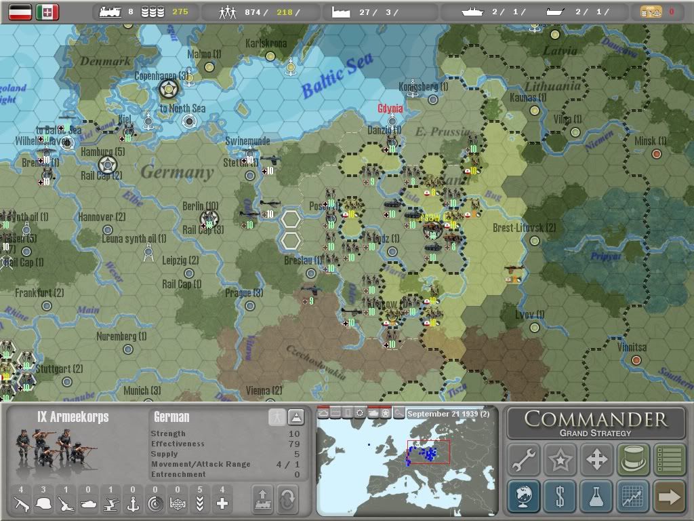Click the warship icon in top bar
The width and height of the screenshot is (694, 521).
[472, 12]
